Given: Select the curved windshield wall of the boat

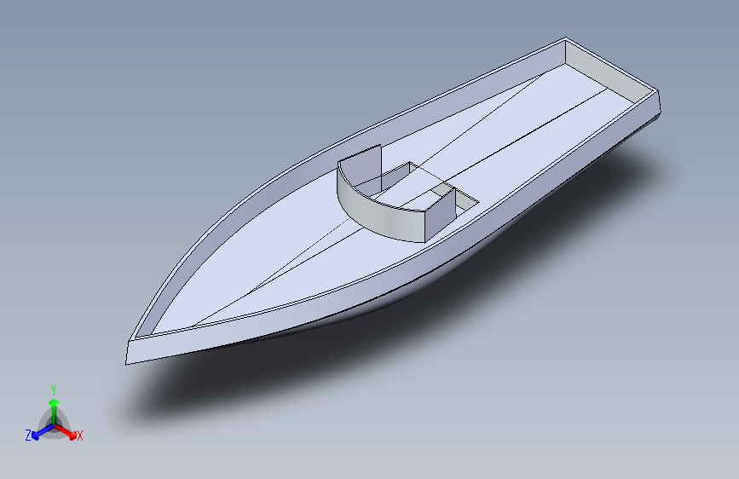Looking at the screenshot, I should tap(379, 215).
